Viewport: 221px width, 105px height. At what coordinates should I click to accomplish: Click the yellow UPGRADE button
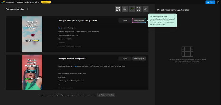pos(46,2)
